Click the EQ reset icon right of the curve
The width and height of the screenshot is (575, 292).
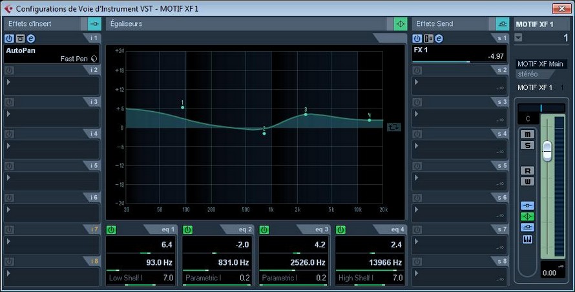pos(393,127)
